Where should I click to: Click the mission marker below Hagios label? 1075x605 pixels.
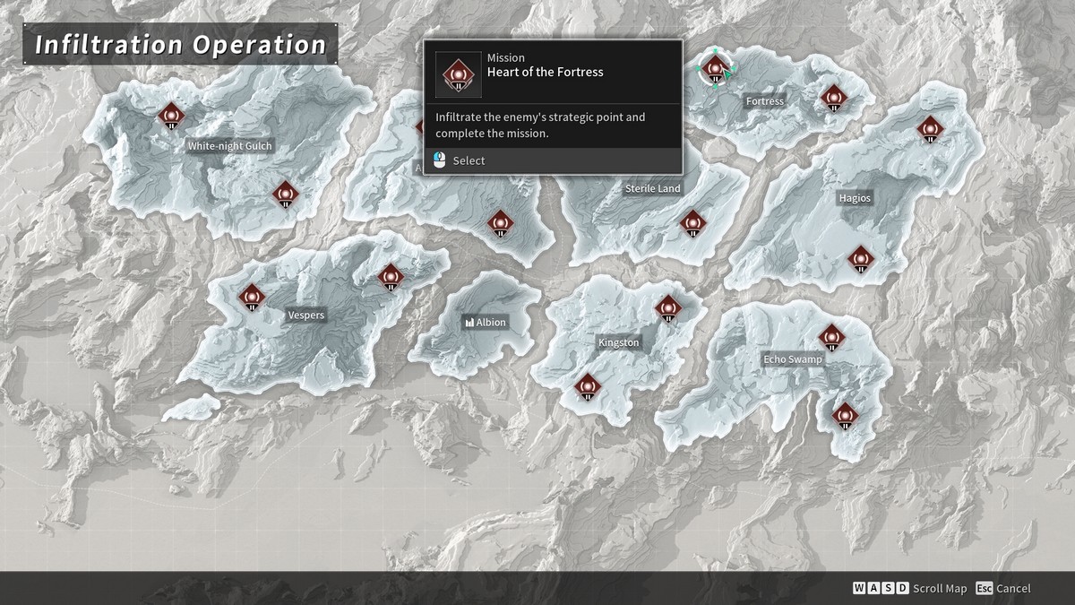click(861, 259)
